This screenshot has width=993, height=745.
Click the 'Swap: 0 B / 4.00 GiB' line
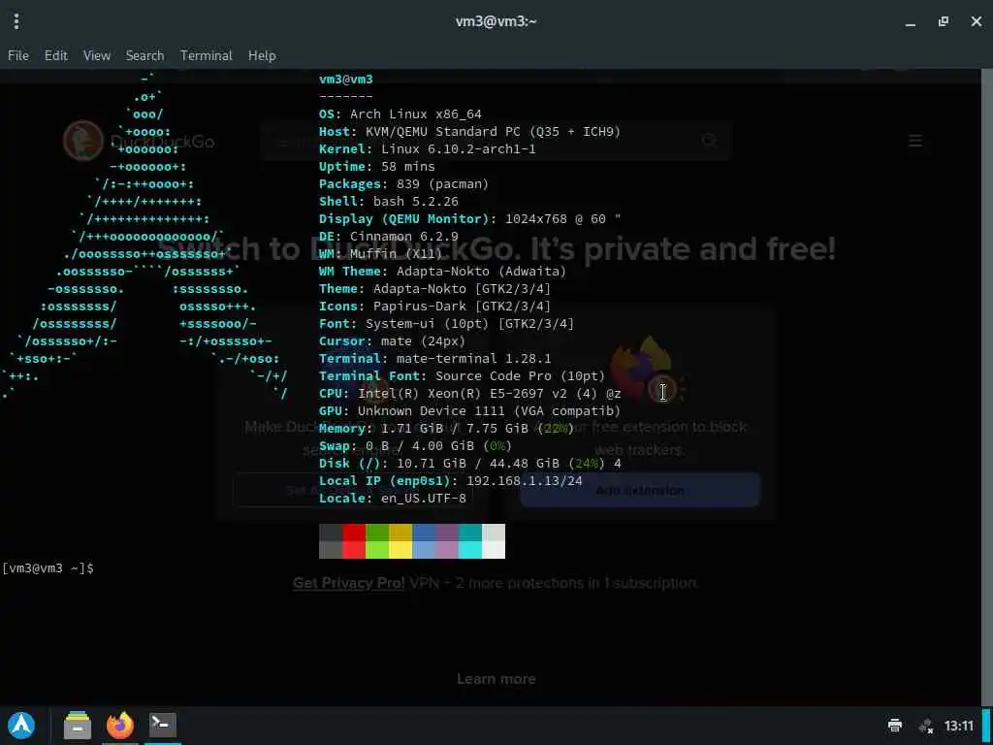point(415,446)
